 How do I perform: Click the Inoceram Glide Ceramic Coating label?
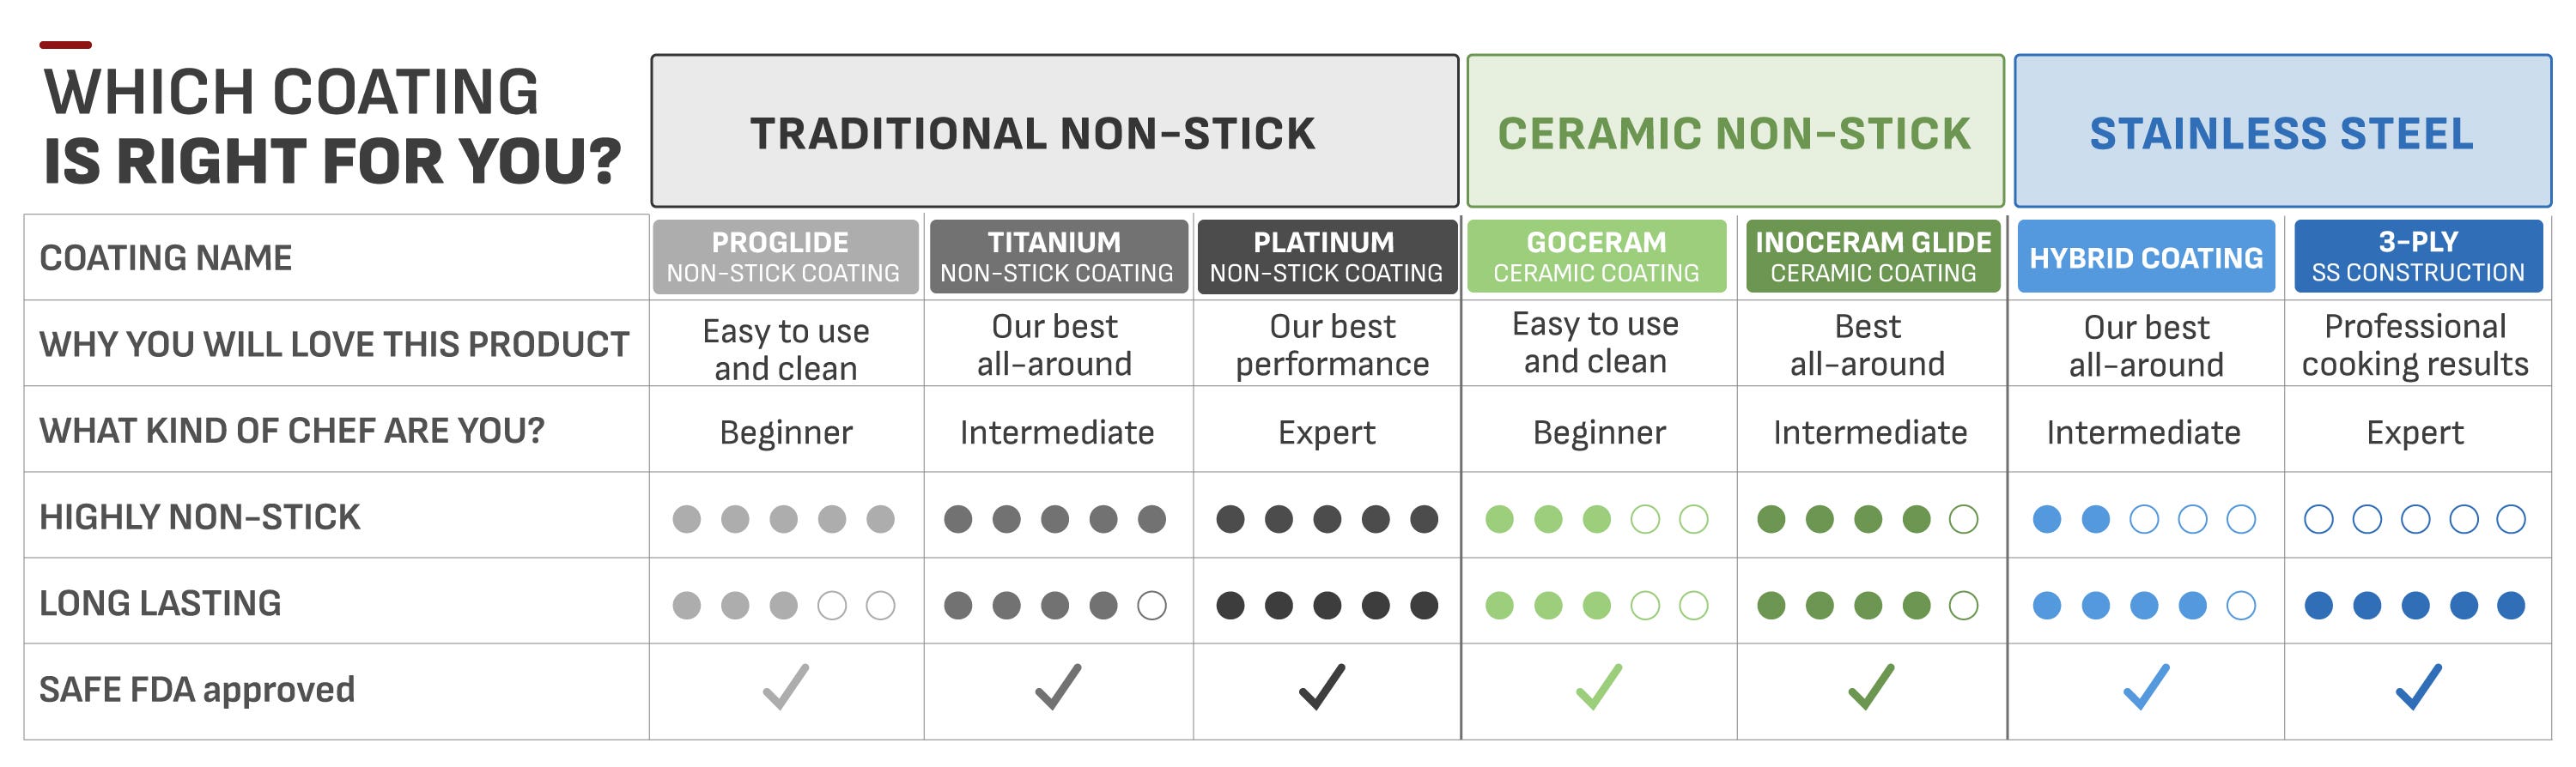(1873, 257)
